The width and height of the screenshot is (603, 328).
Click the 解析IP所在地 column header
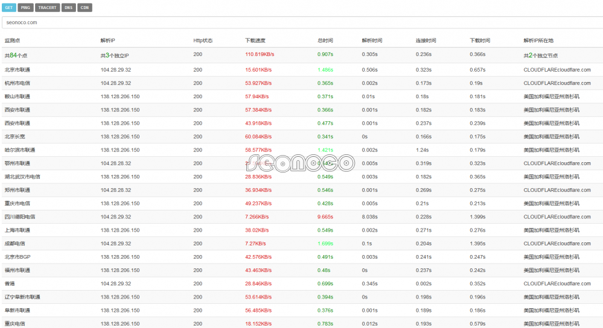(x=538, y=40)
